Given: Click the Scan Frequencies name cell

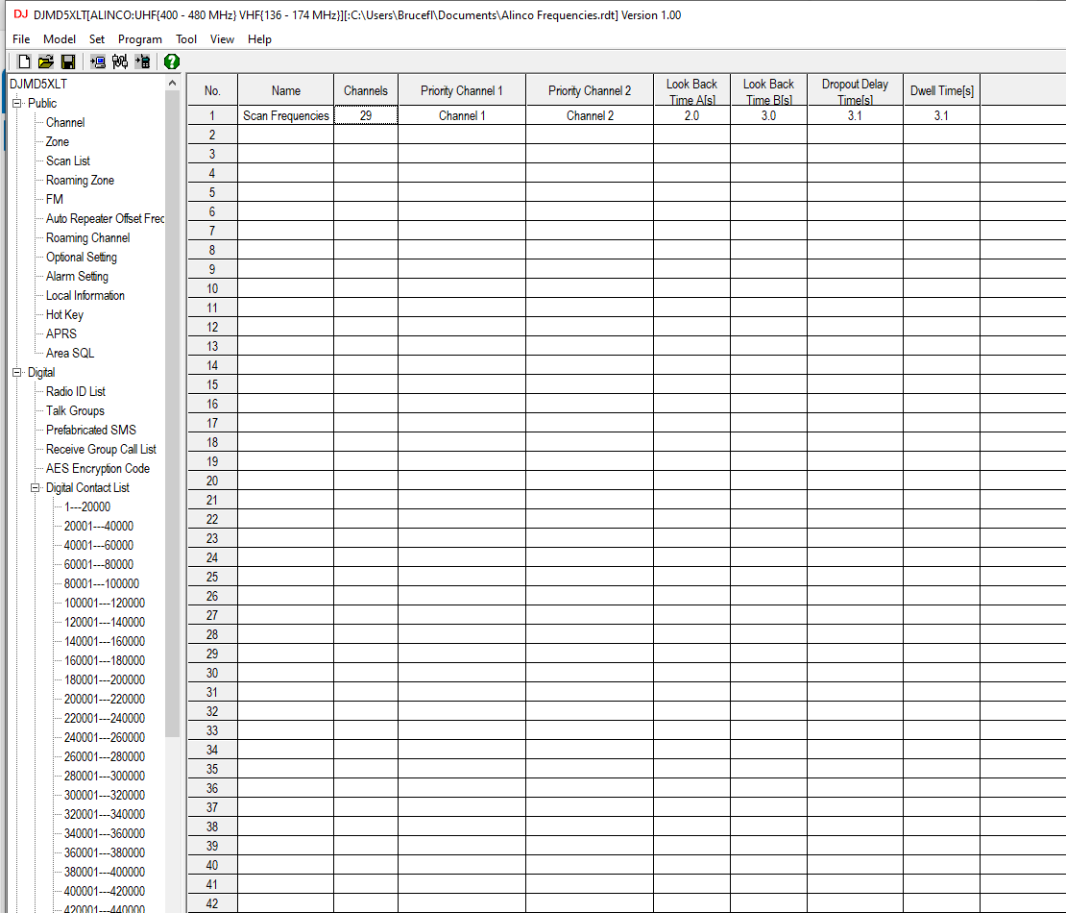Looking at the screenshot, I should pyautogui.click(x=286, y=115).
